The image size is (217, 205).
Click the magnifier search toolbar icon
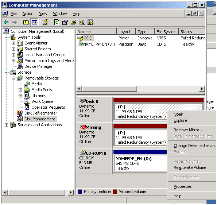82,22
